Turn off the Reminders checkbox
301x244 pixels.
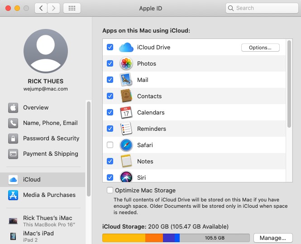110,129
